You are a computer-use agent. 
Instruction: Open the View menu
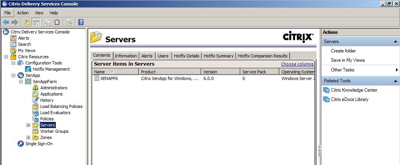[39, 13]
